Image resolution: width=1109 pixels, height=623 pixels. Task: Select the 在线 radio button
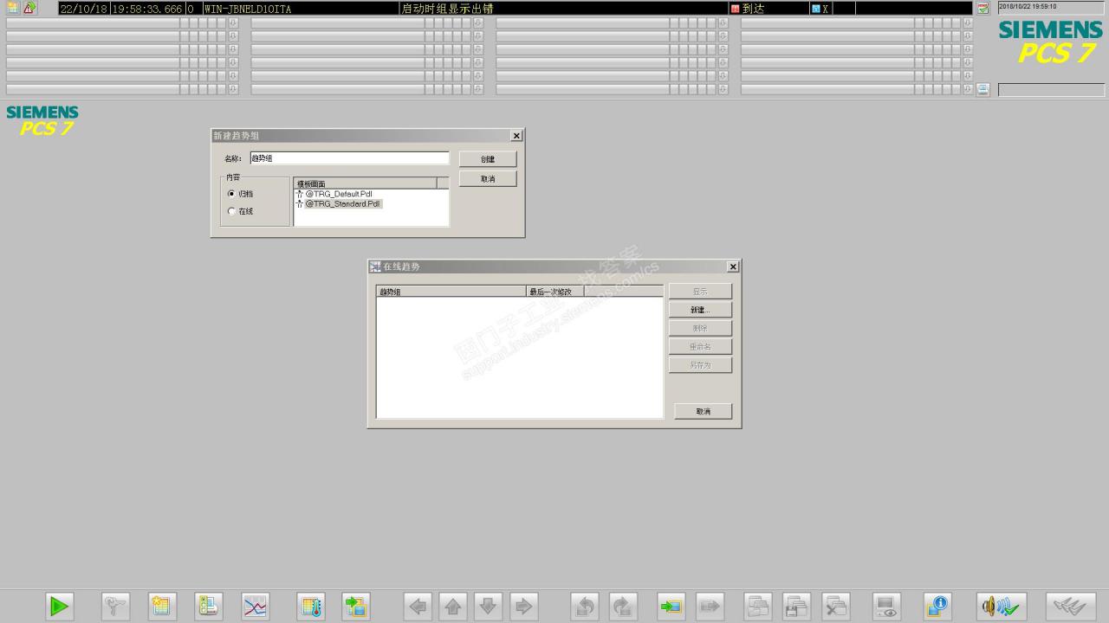231,211
